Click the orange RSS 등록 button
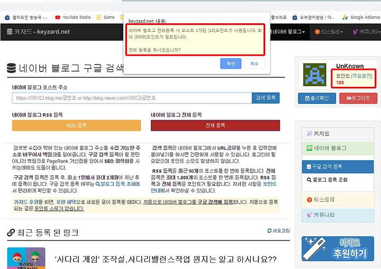The image size is (381, 269). pyautogui.click(x=76, y=125)
